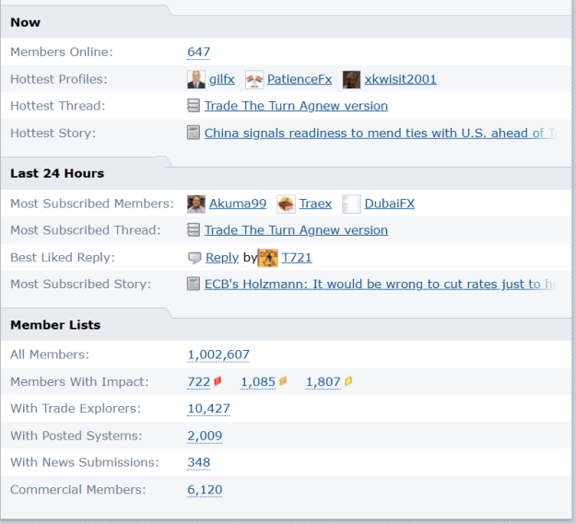Click the Now section header
576x524 pixels.
pyautogui.click(x=26, y=22)
